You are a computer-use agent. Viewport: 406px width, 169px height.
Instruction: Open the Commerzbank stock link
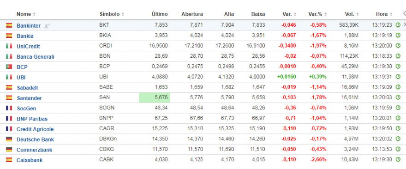click(x=35, y=150)
